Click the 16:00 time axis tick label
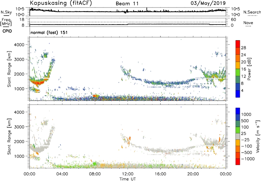The image size is (261, 181). coord(160,174)
